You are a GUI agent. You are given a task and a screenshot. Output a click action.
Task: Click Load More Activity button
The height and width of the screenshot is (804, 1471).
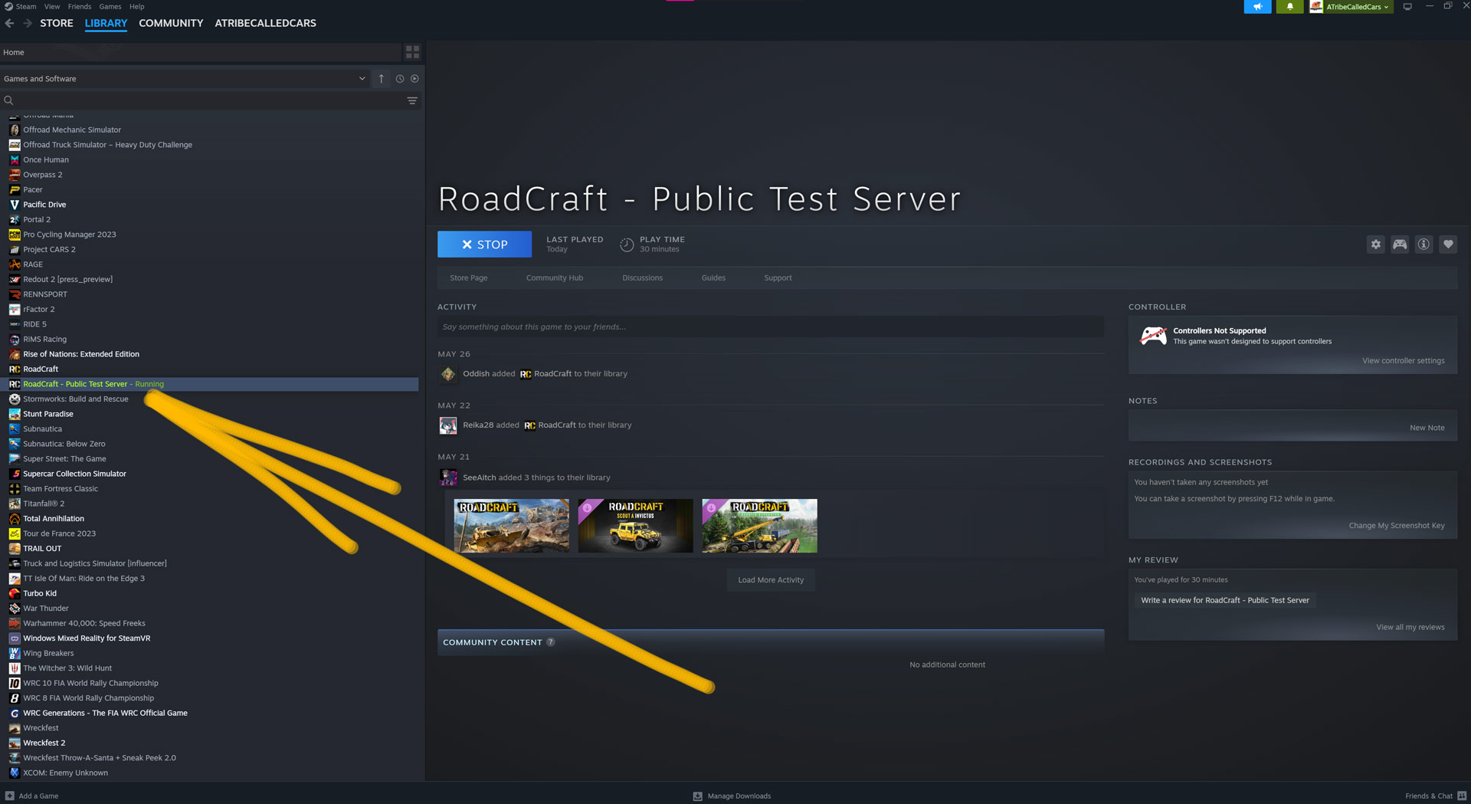pos(770,580)
